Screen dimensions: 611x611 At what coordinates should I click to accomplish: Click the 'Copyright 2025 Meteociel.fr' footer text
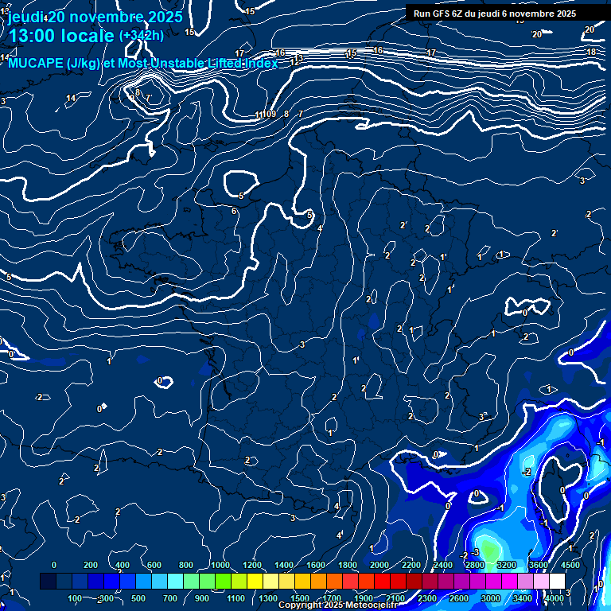[x=338, y=605]
